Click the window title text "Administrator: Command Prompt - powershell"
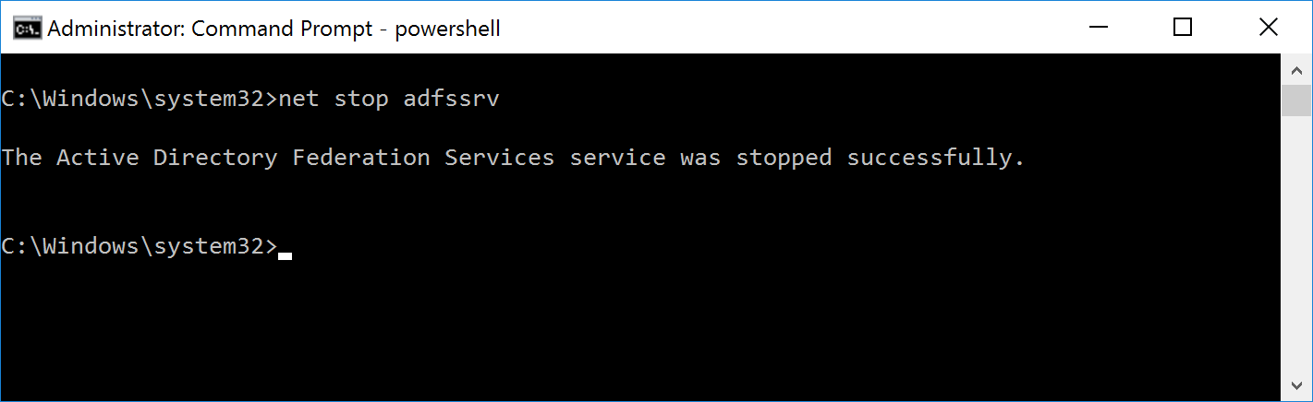This screenshot has width=1313, height=402. (274, 29)
